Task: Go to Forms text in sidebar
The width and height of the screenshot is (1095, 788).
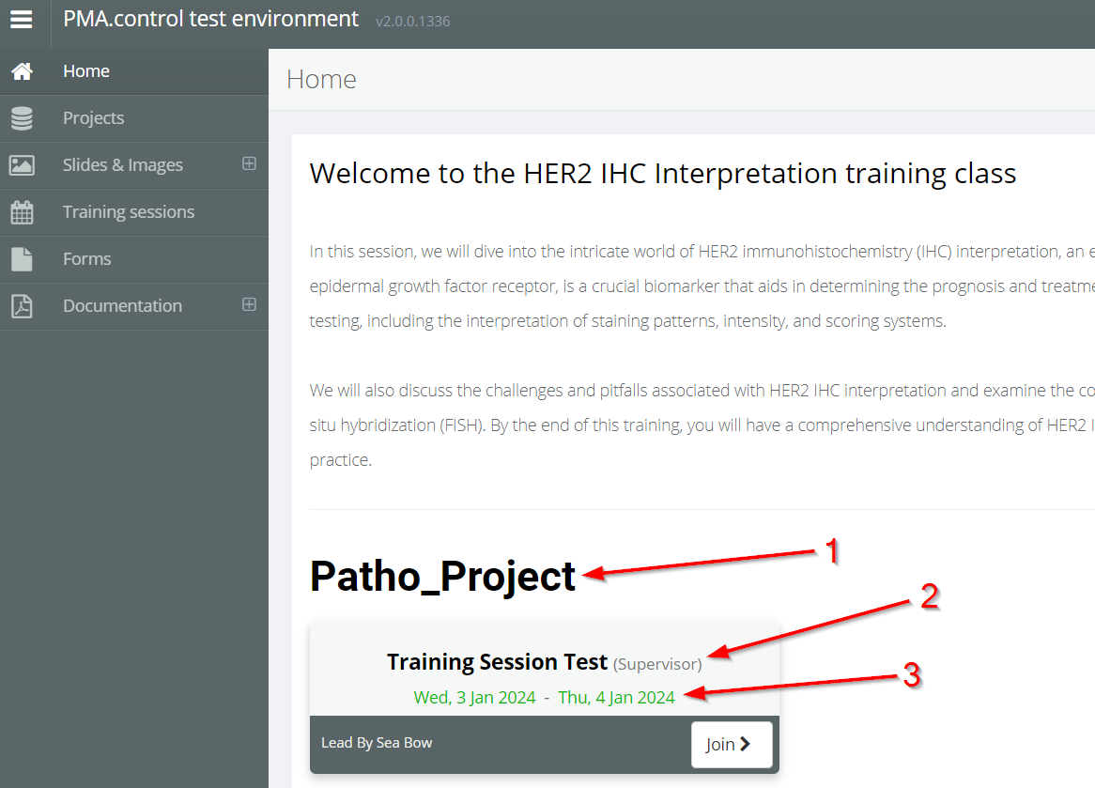Action: pos(86,259)
